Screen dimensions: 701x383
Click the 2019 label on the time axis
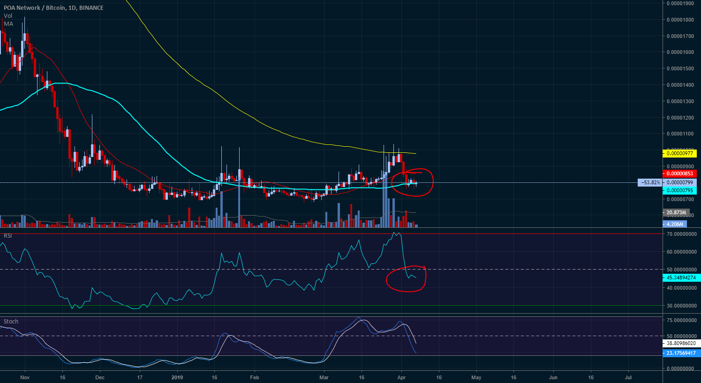(x=177, y=377)
